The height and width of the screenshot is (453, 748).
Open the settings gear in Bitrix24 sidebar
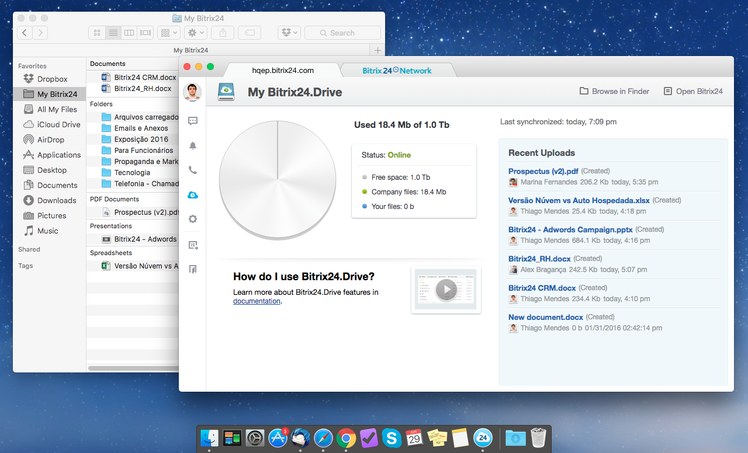click(x=192, y=219)
